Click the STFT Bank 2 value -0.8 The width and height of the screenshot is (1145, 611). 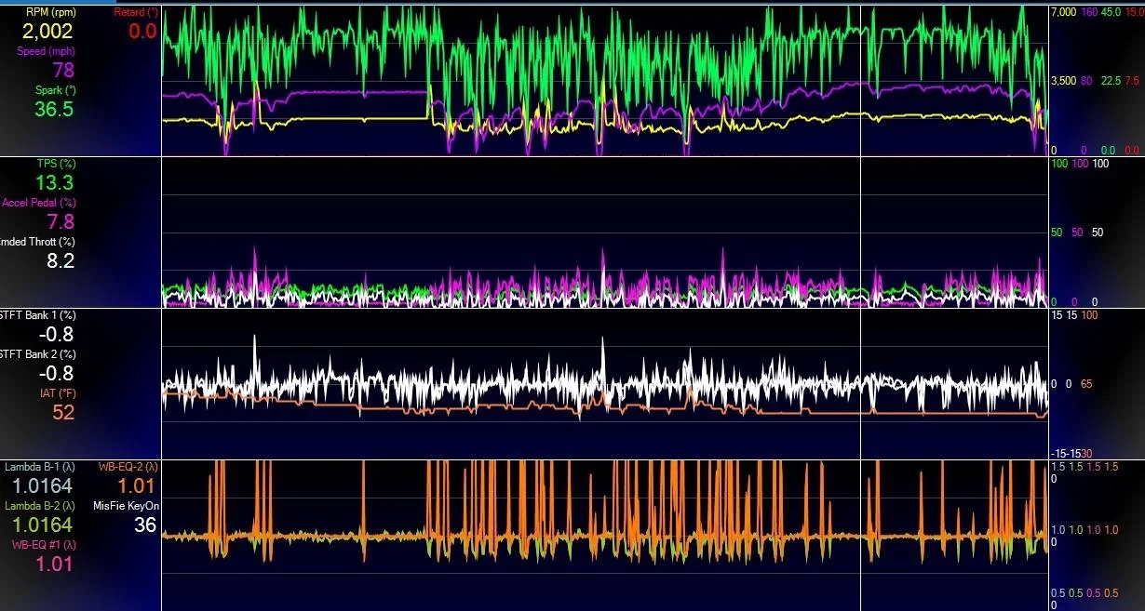tap(57, 374)
